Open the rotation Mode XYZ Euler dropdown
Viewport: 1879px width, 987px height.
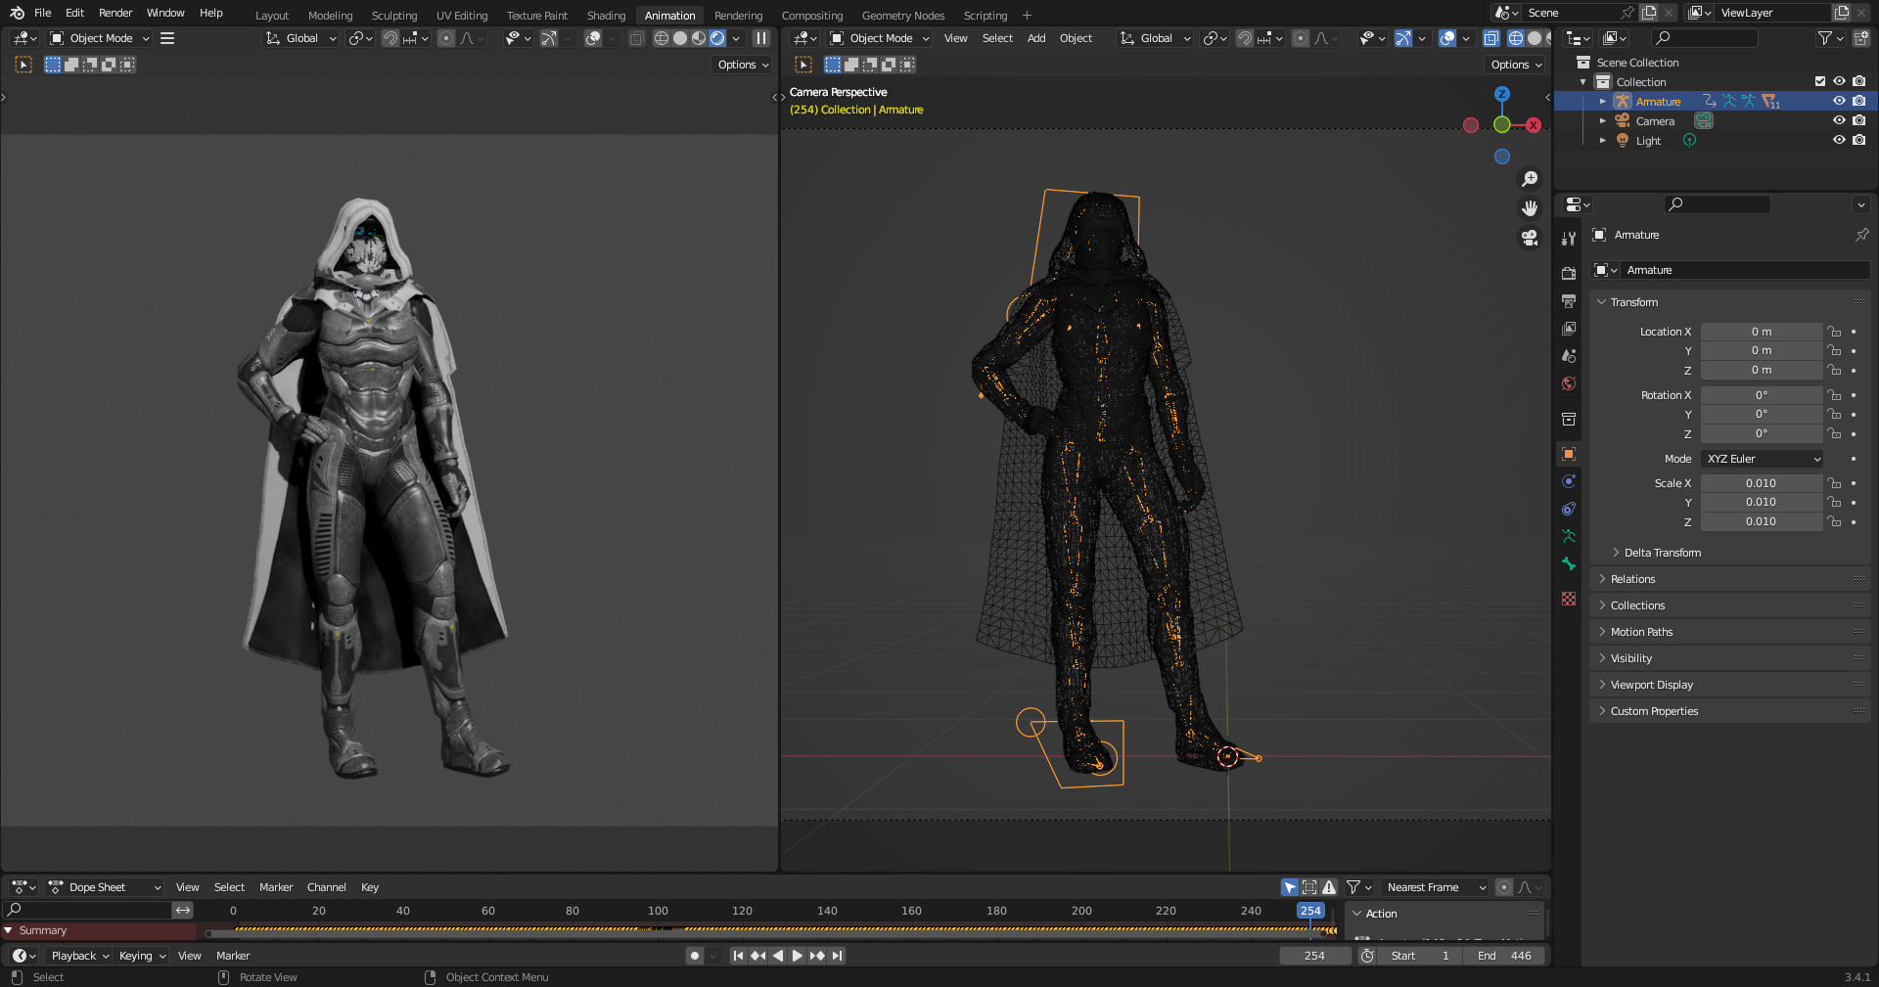(1763, 459)
